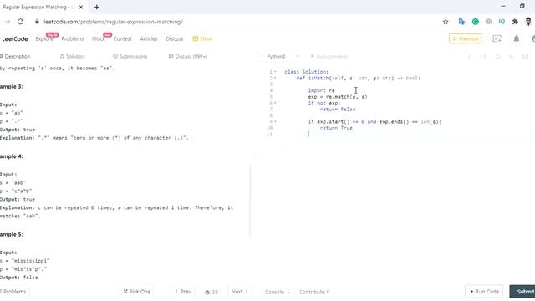Switch to the Submissions tab
535x301 pixels.
(130, 56)
